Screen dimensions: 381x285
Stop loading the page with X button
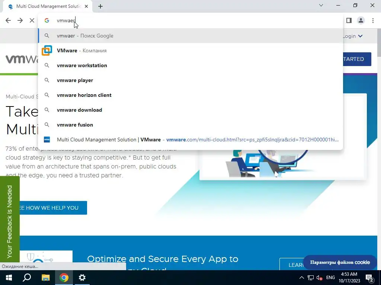tap(32, 21)
